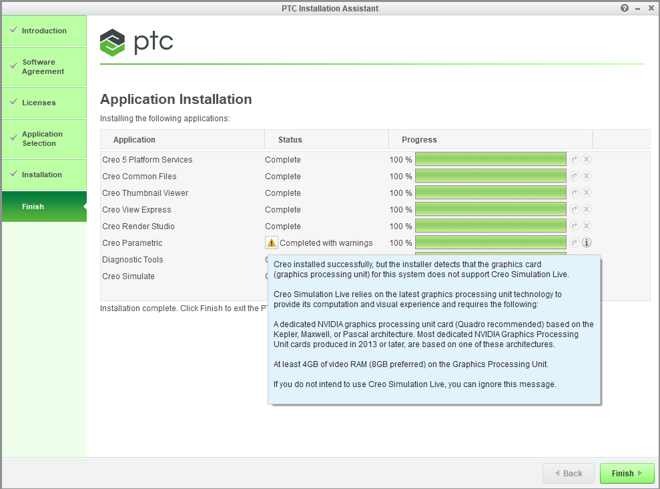
Task: Open the Introduction step
Action: coord(44,31)
